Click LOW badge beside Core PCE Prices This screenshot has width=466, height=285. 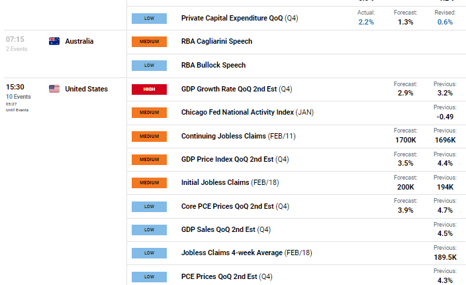click(149, 207)
